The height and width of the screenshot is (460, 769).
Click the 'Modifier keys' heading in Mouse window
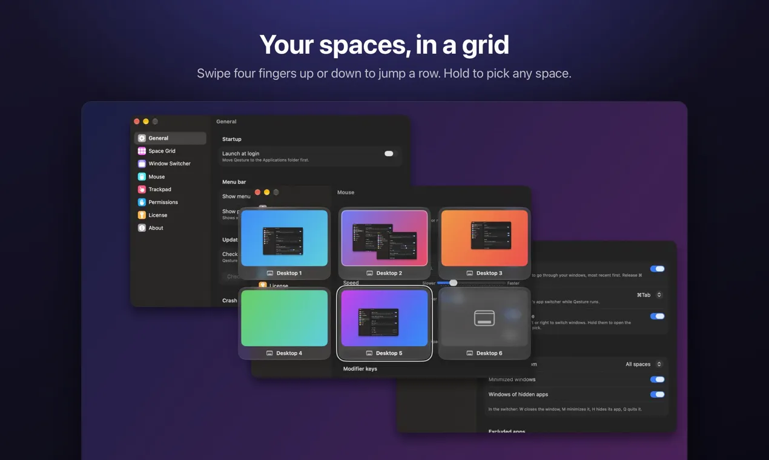pyautogui.click(x=360, y=369)
